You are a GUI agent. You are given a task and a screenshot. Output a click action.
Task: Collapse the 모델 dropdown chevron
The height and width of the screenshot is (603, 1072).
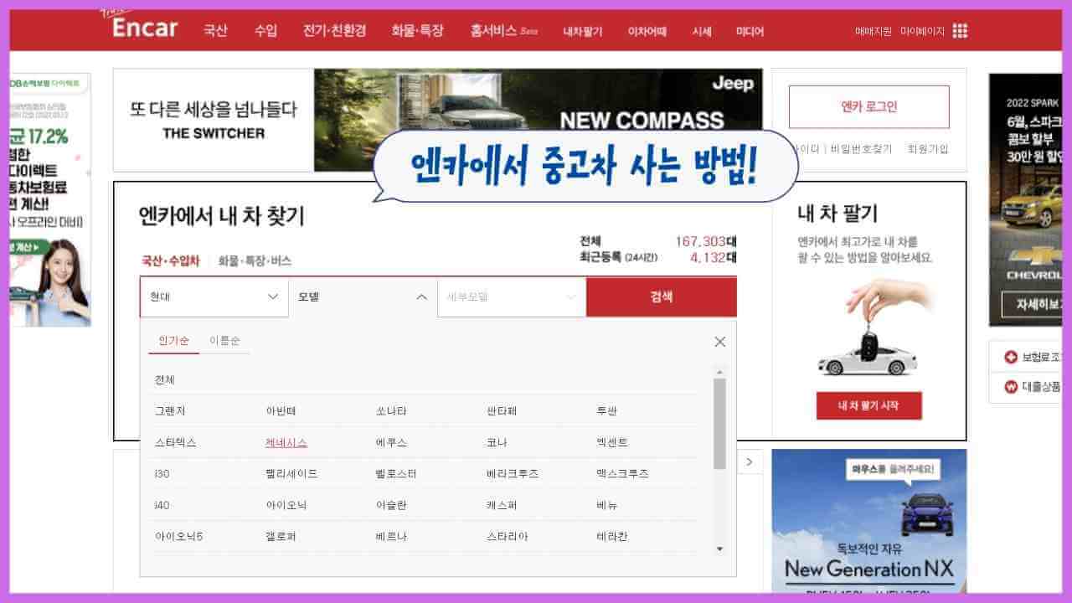(x=421, y=296)
